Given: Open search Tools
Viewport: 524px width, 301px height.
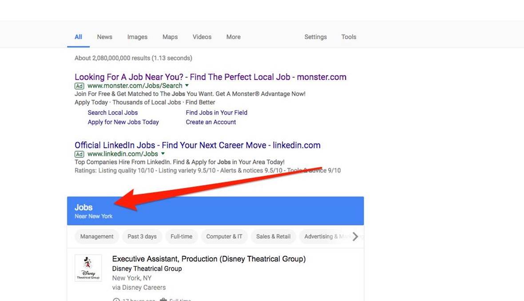Looking at the screenshot, I should click(349, 37).
